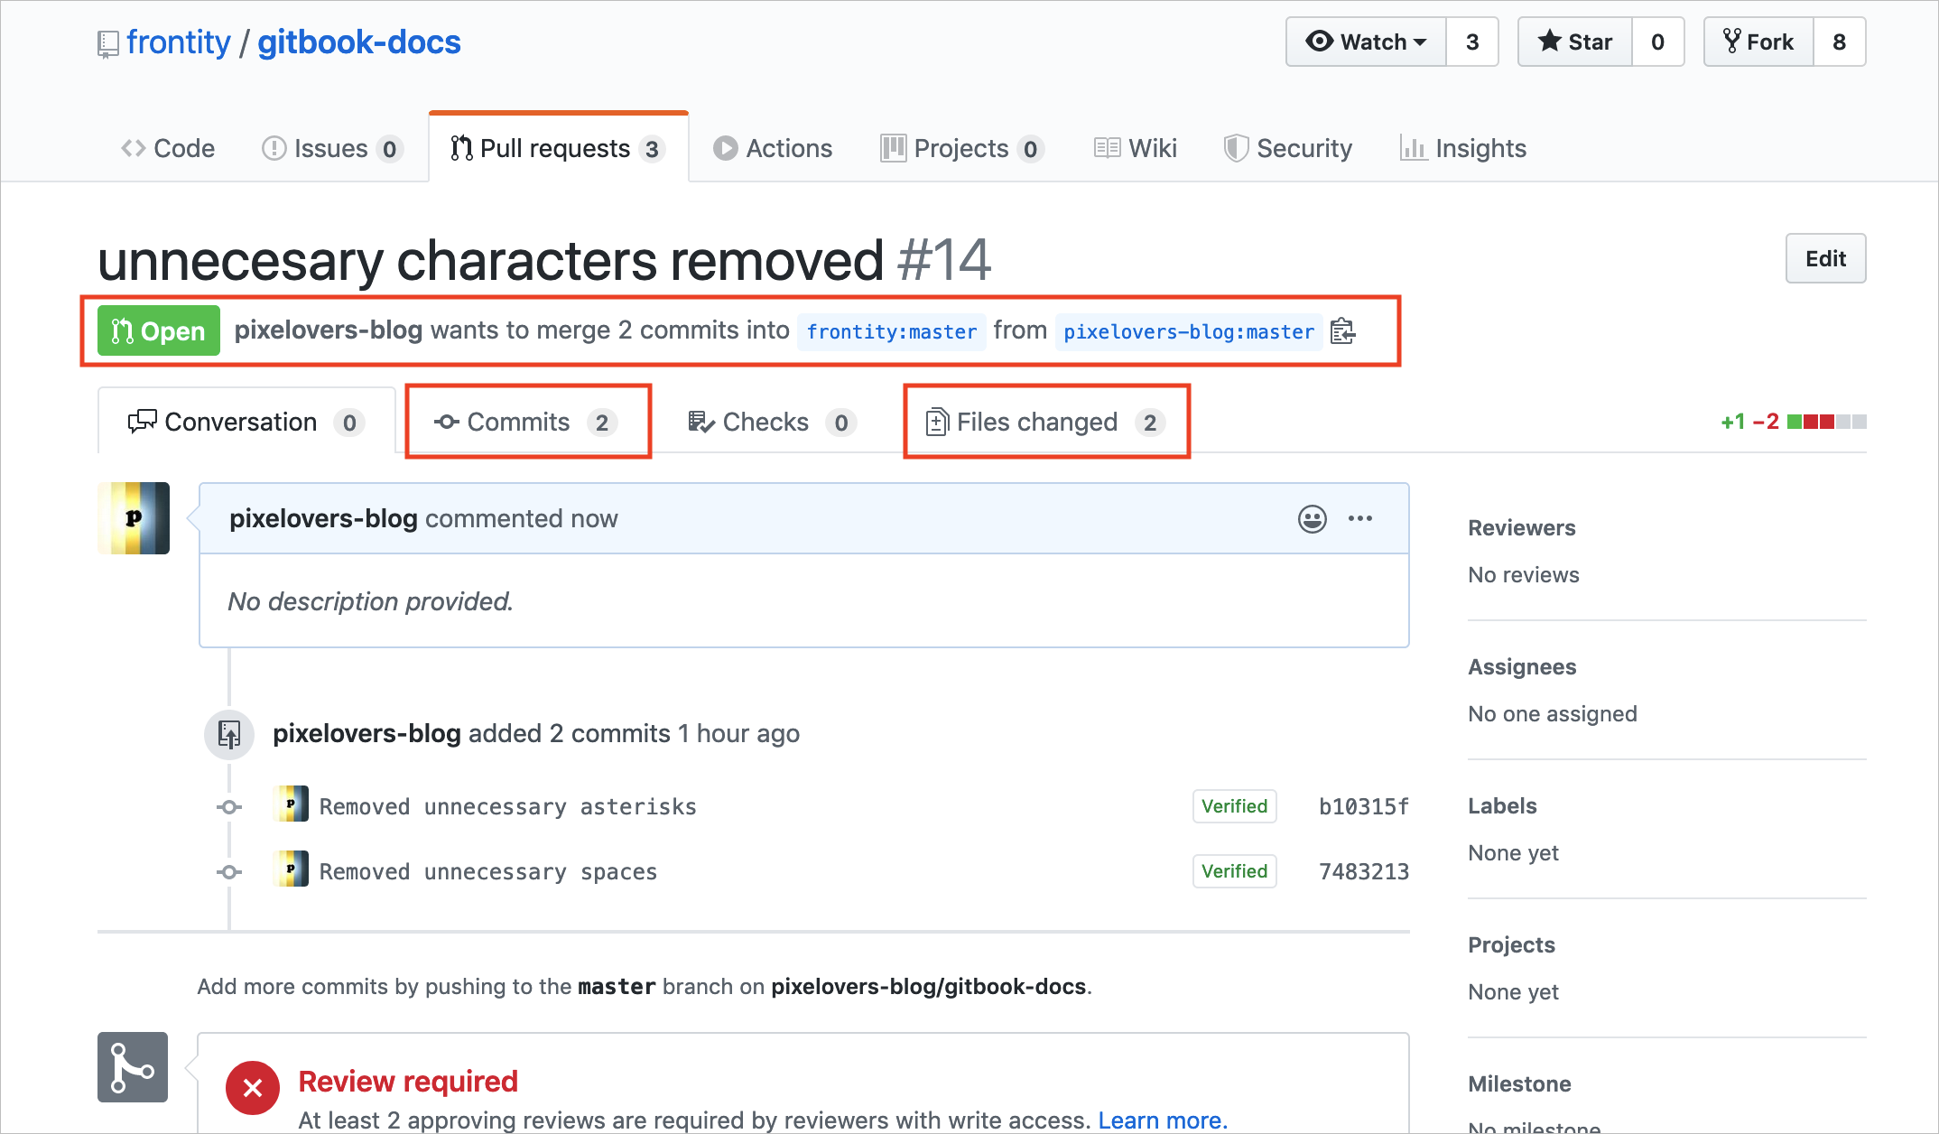Click avatar next to 'Removed unnecessary asterisks'
The width and height of the screenshot is (1939, 1134).
(x=291, y=804)
